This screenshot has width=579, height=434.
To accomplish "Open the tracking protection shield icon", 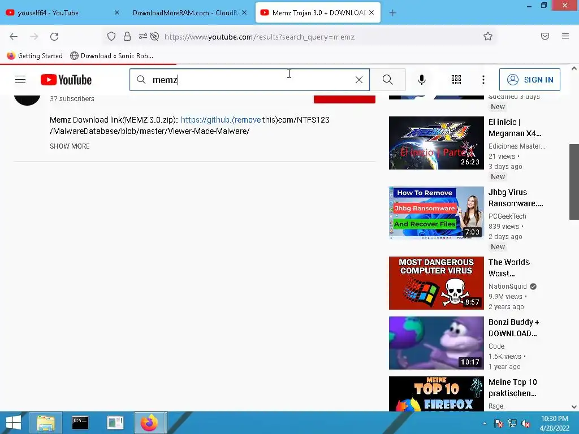I will 111,36.
